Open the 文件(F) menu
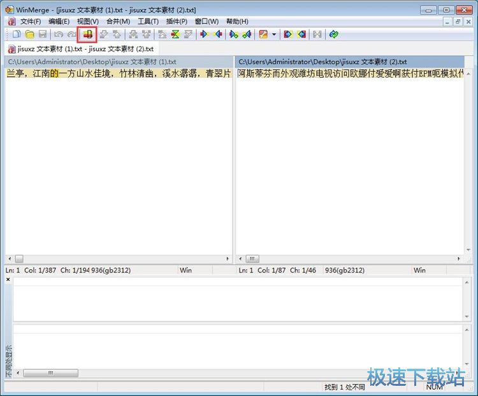 31,21
